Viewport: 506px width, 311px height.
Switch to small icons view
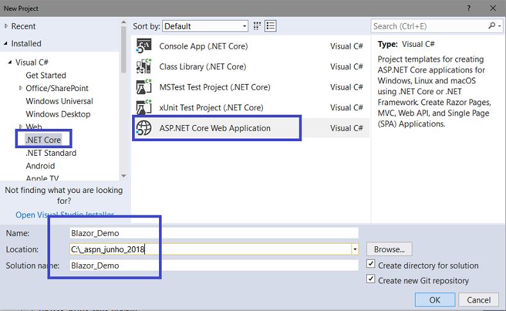[257, 26]
